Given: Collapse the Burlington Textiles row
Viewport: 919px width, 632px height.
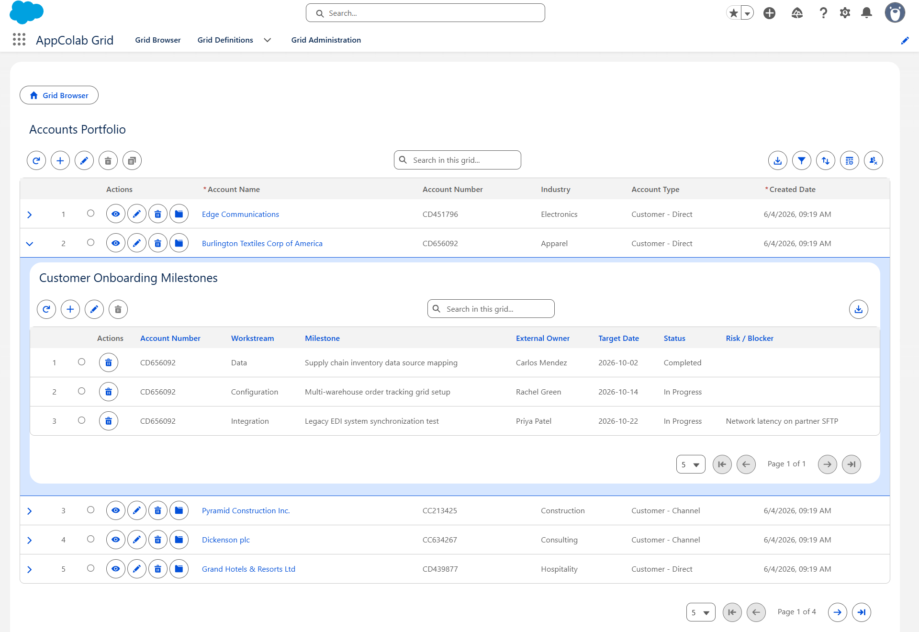Looking at the screenshot, I should (30, 244).
